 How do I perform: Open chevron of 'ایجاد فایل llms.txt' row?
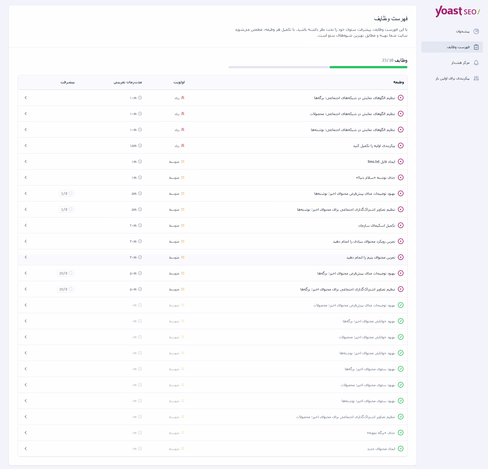coord(26,161)
